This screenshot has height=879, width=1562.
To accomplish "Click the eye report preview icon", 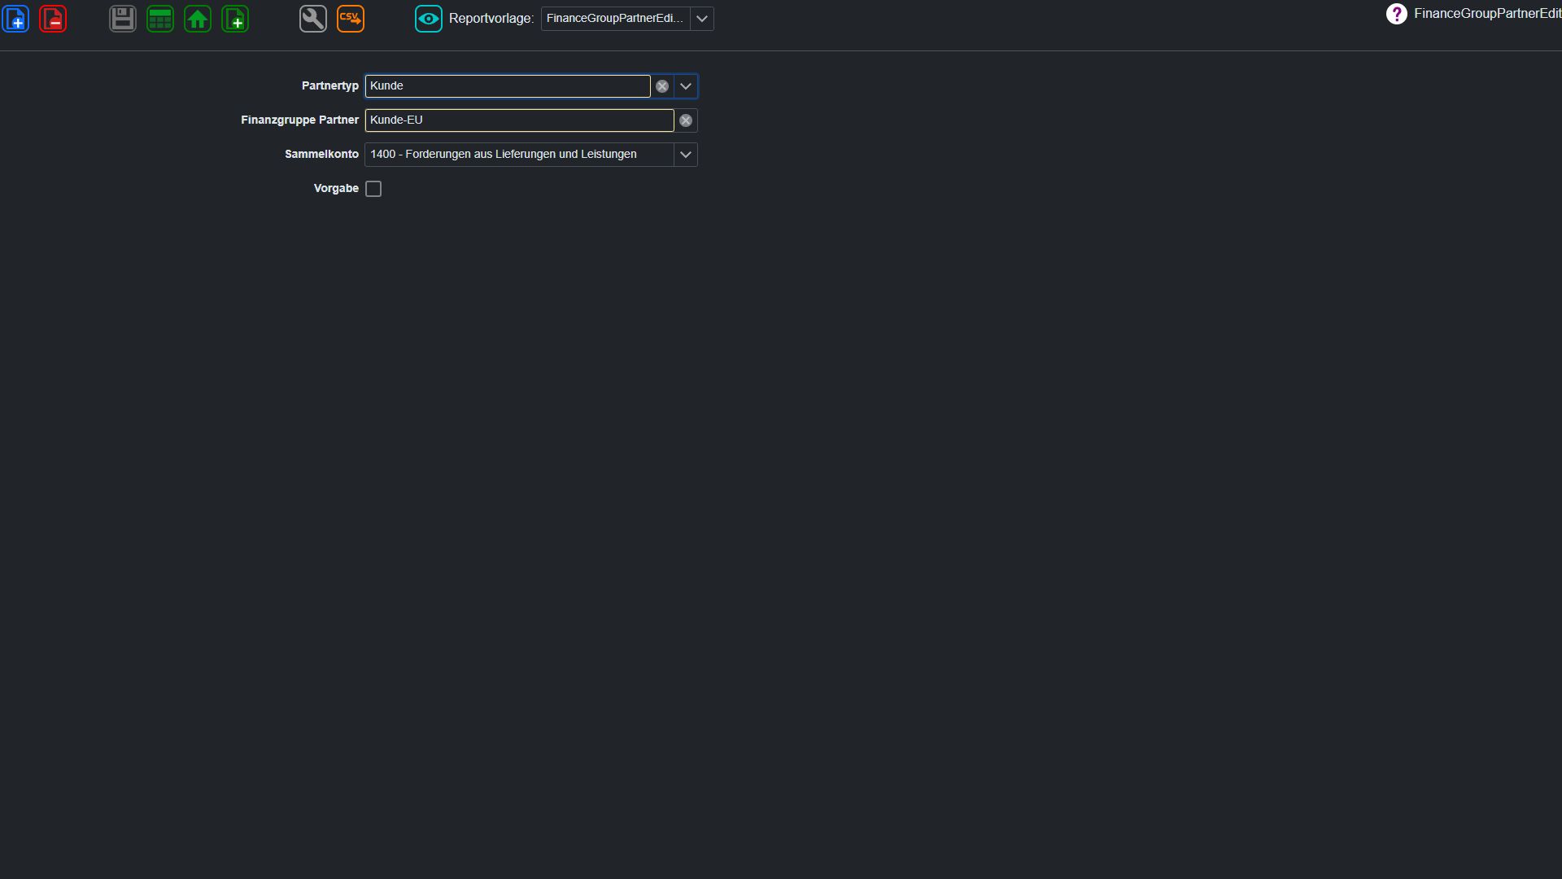I will (429, 19).
